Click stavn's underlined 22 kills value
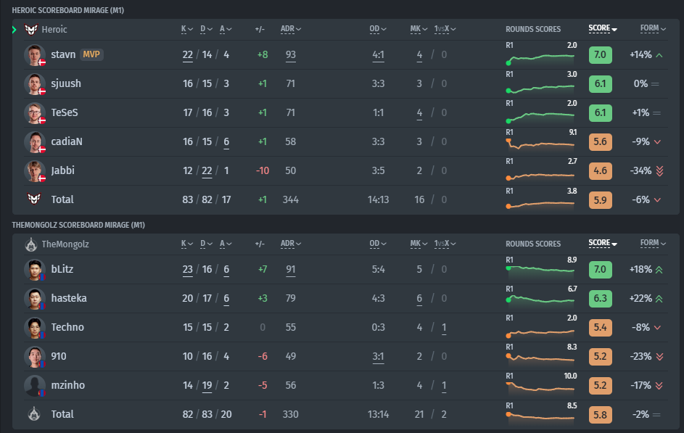The width and height of the screenshot is (684, 433). click(x=188, y=55)
